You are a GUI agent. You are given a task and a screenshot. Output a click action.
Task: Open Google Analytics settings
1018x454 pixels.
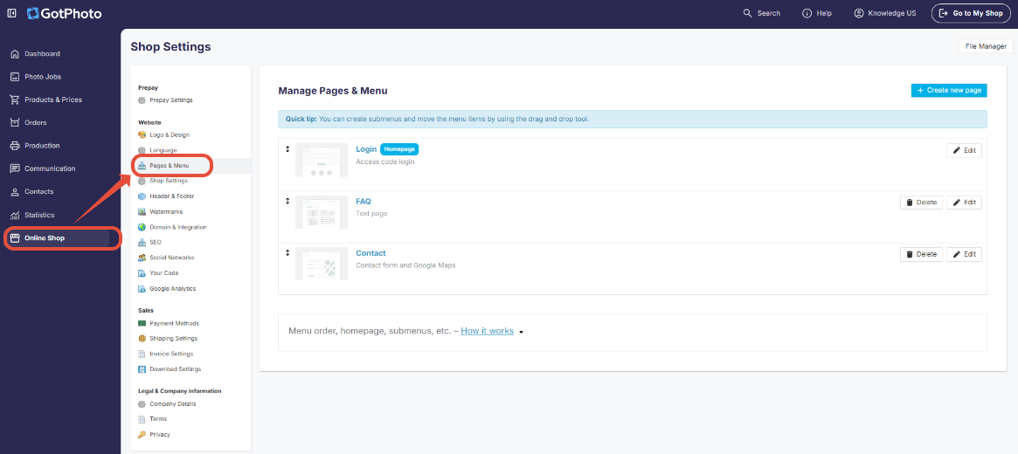coord(172,289)
